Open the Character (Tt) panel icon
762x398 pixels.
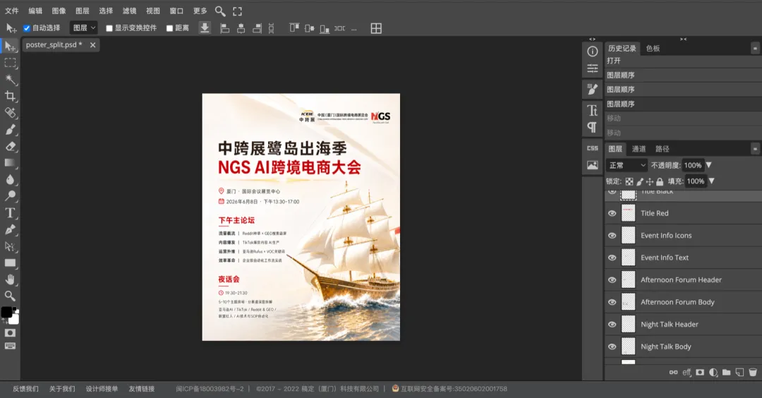(x=593, y=110)
